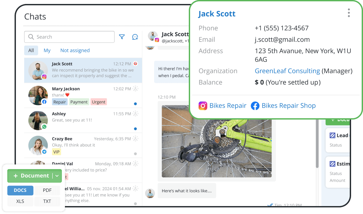Viewport: 363px width, 214px height.
Task: Click the chat Search field
Action: point(69,37)
